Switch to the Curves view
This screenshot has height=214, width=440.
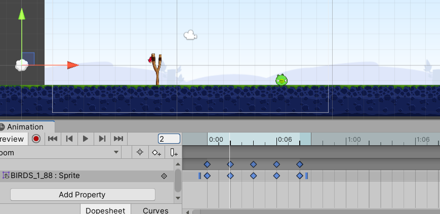click(155, 210)
